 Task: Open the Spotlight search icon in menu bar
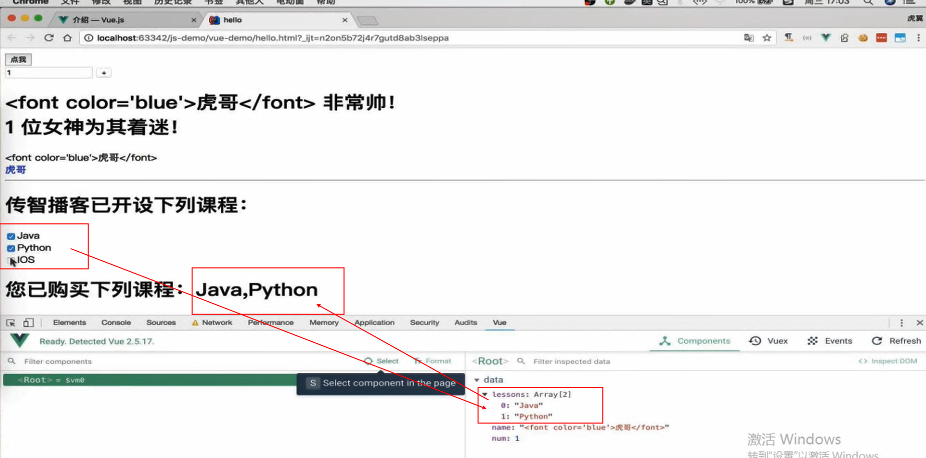[x=868, y=2]
